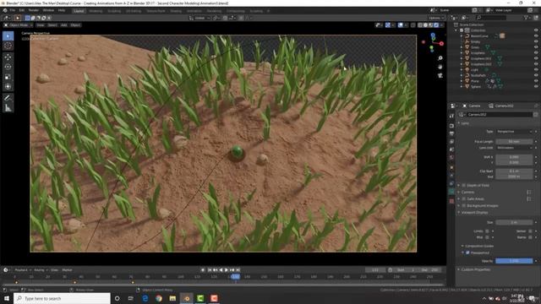Open the timeline Playback popover
The width and height of the screenshot is (541, 304).
[x=23, y=270]
